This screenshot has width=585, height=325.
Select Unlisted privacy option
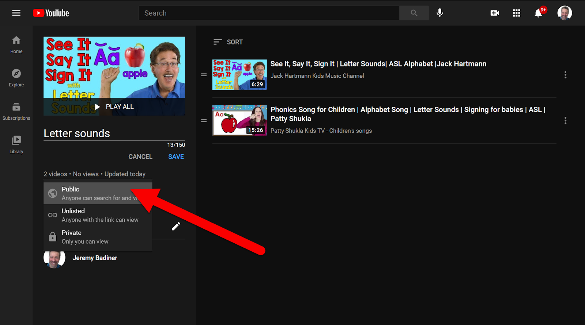(x=98, y=215)
